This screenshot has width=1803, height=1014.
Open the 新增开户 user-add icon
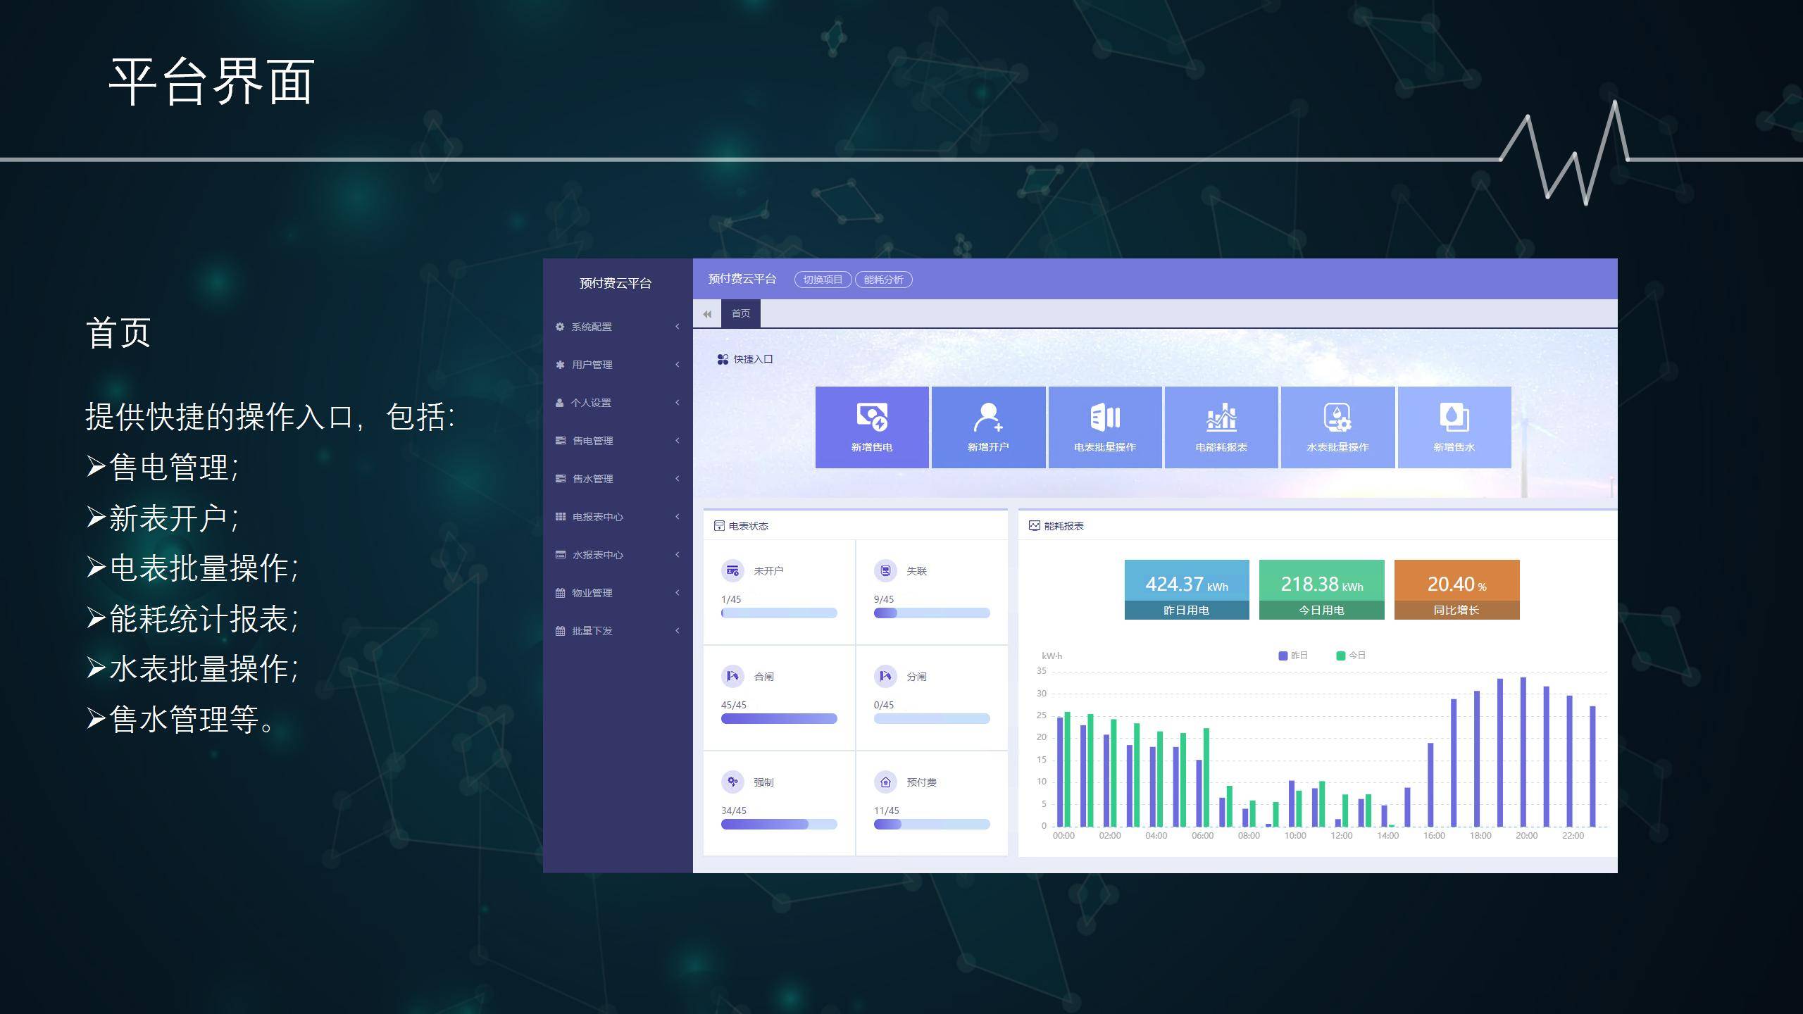click(987, 417)
